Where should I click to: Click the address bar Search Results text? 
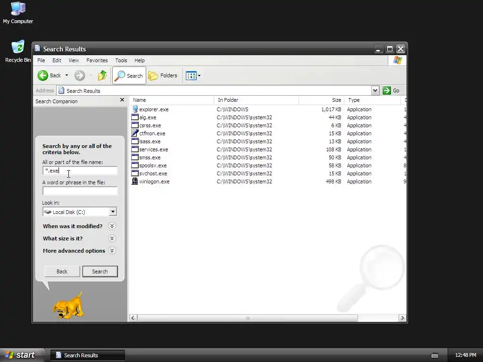click(83, 91)
